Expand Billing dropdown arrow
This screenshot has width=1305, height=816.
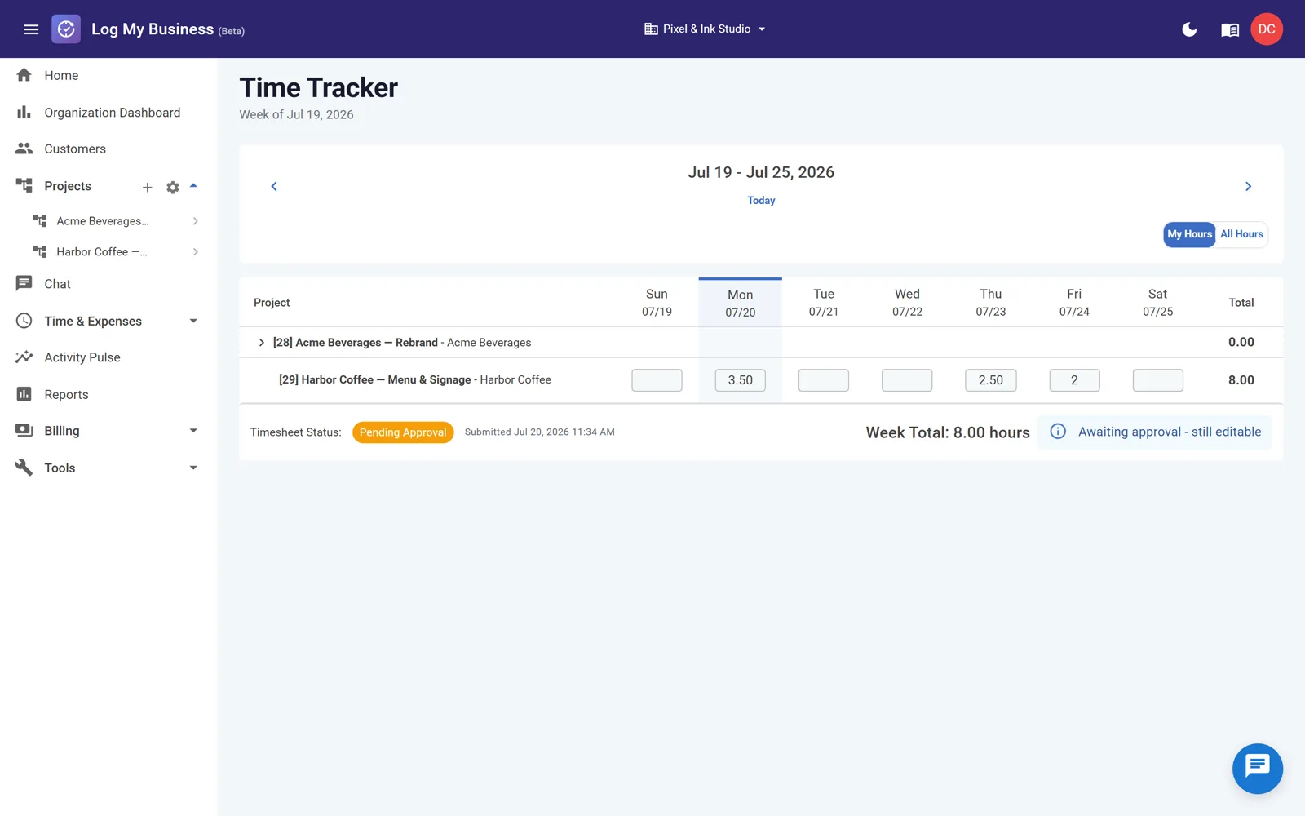(x=193, y=431)
